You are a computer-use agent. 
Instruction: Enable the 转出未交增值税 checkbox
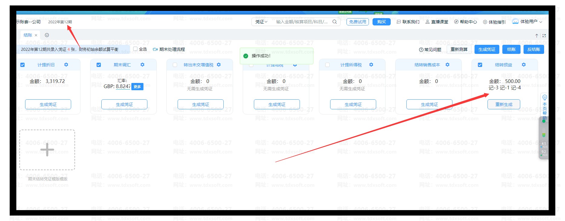175,65
